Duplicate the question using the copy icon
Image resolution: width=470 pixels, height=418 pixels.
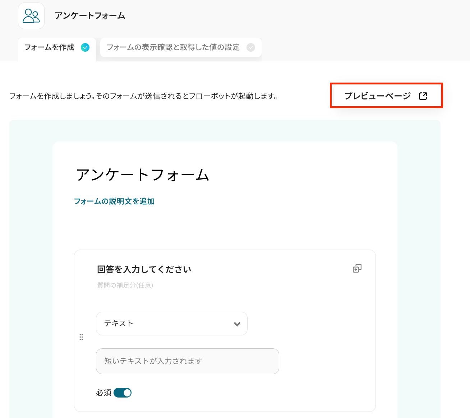pyautogui.click(x=357, y=268)
